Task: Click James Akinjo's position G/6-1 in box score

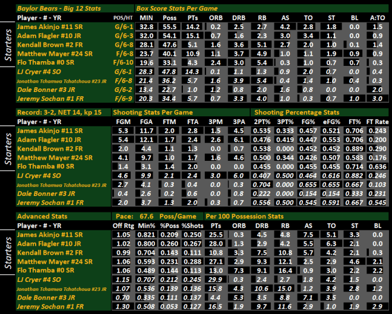Action: coord(124,27)
